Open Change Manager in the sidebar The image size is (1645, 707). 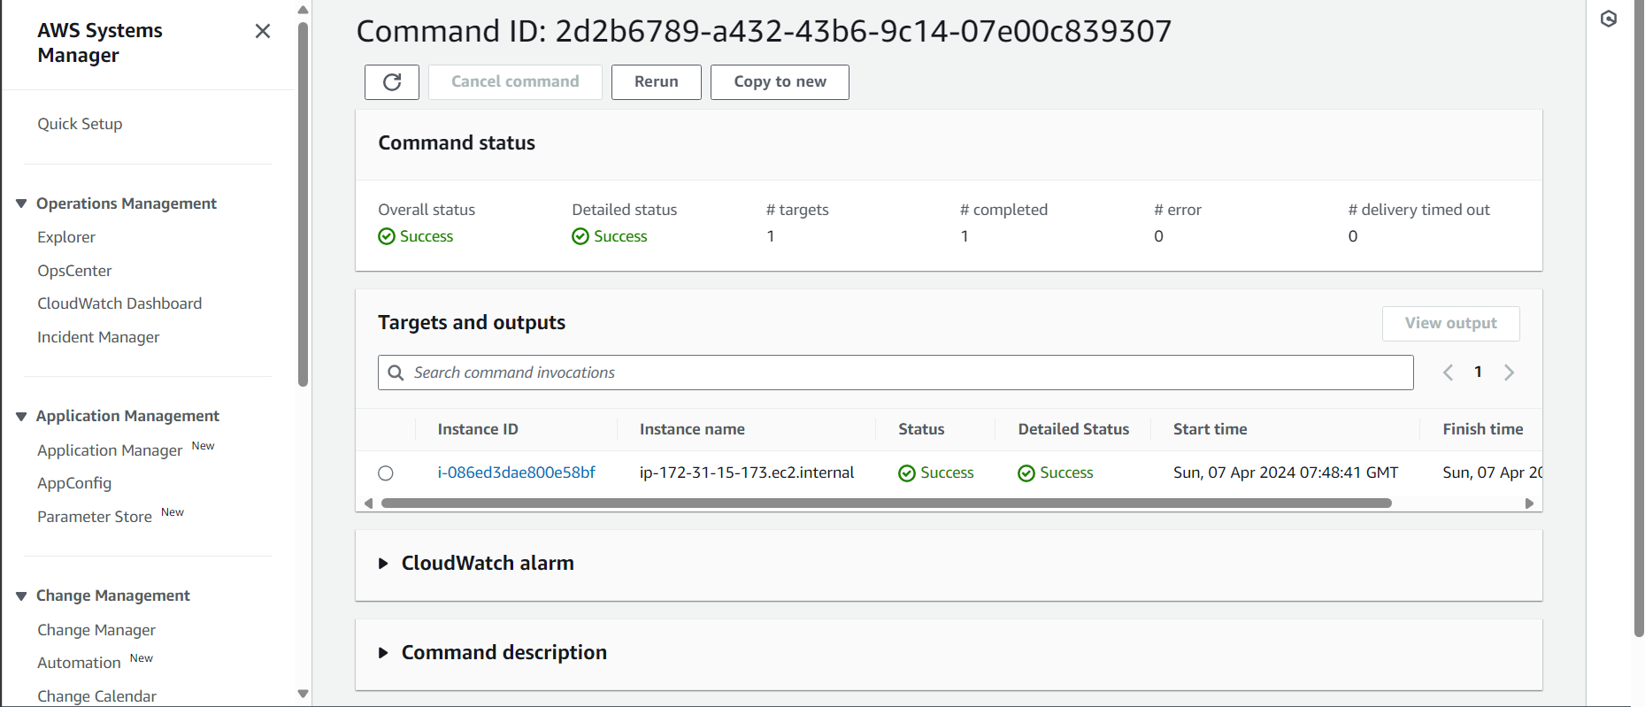pyautogui.click(x=96, y=630)
